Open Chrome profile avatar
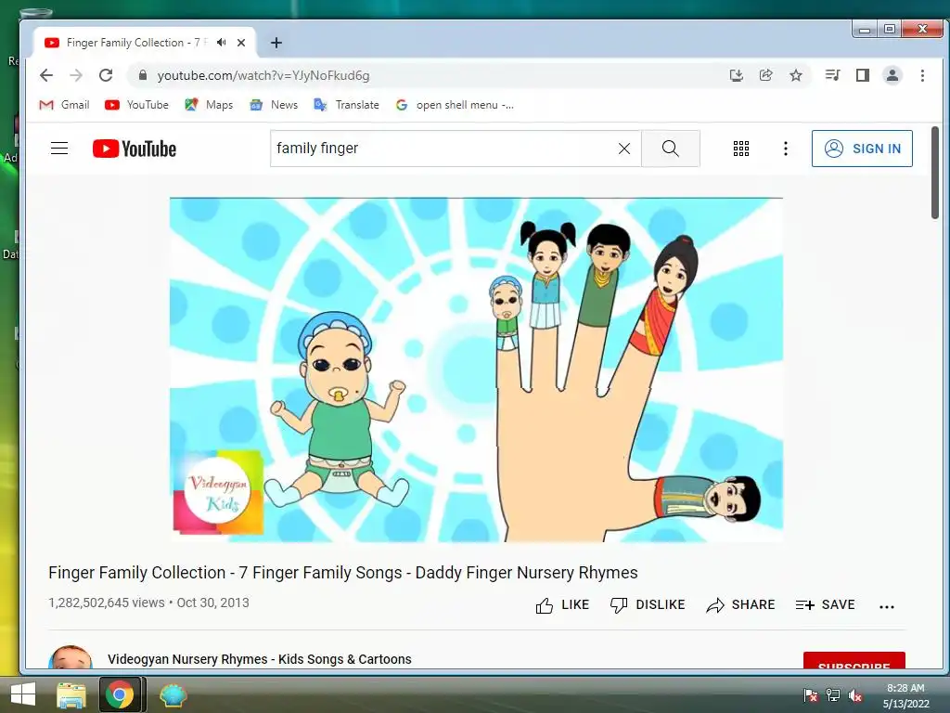The height and width of the screenshot is (713, 950). (892, 75)
